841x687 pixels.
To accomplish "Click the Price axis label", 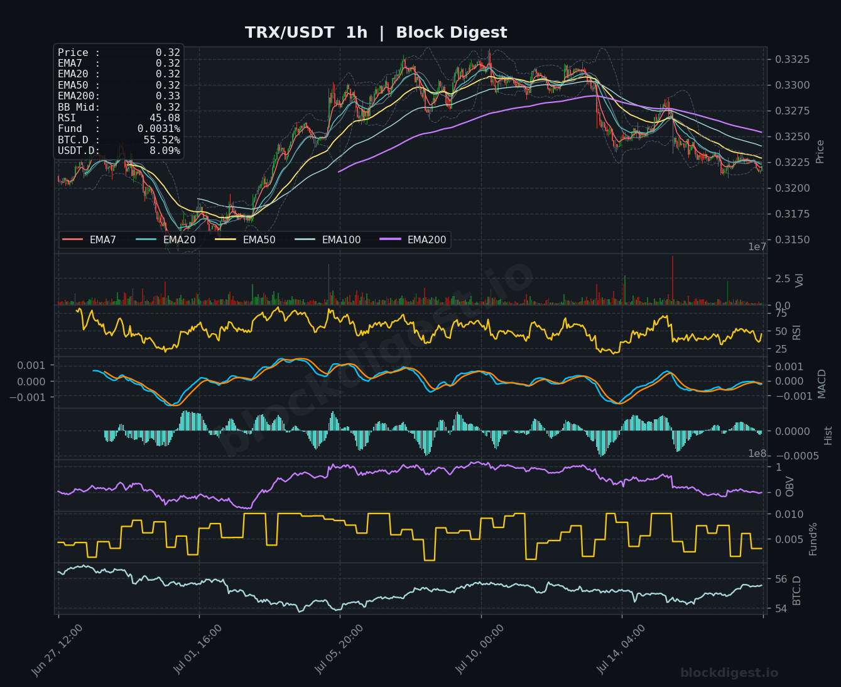I will pos(820,151).
